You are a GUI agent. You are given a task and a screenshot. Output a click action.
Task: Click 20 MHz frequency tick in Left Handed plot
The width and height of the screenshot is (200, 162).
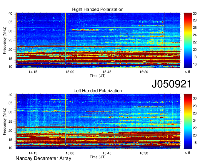10,131
